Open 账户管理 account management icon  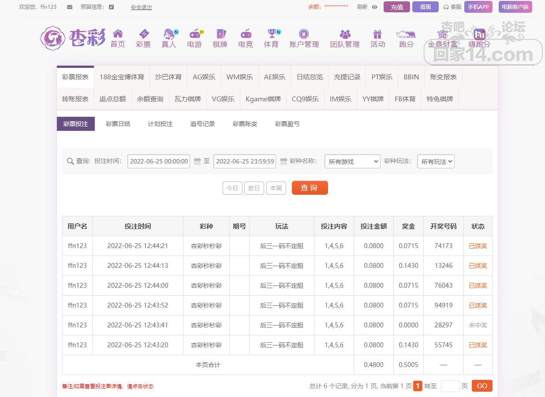pyautogui.click(x=304, y=34)
